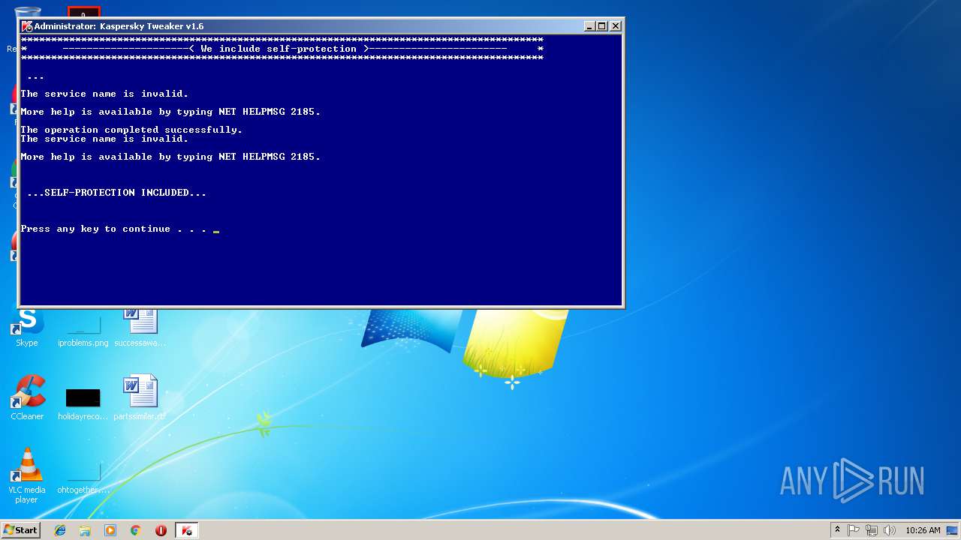Image resolution: width=961 pixels, height=540 pixels.
Task: Select the partssimilar.rtf document icon
Action: (x=140, y=397)
